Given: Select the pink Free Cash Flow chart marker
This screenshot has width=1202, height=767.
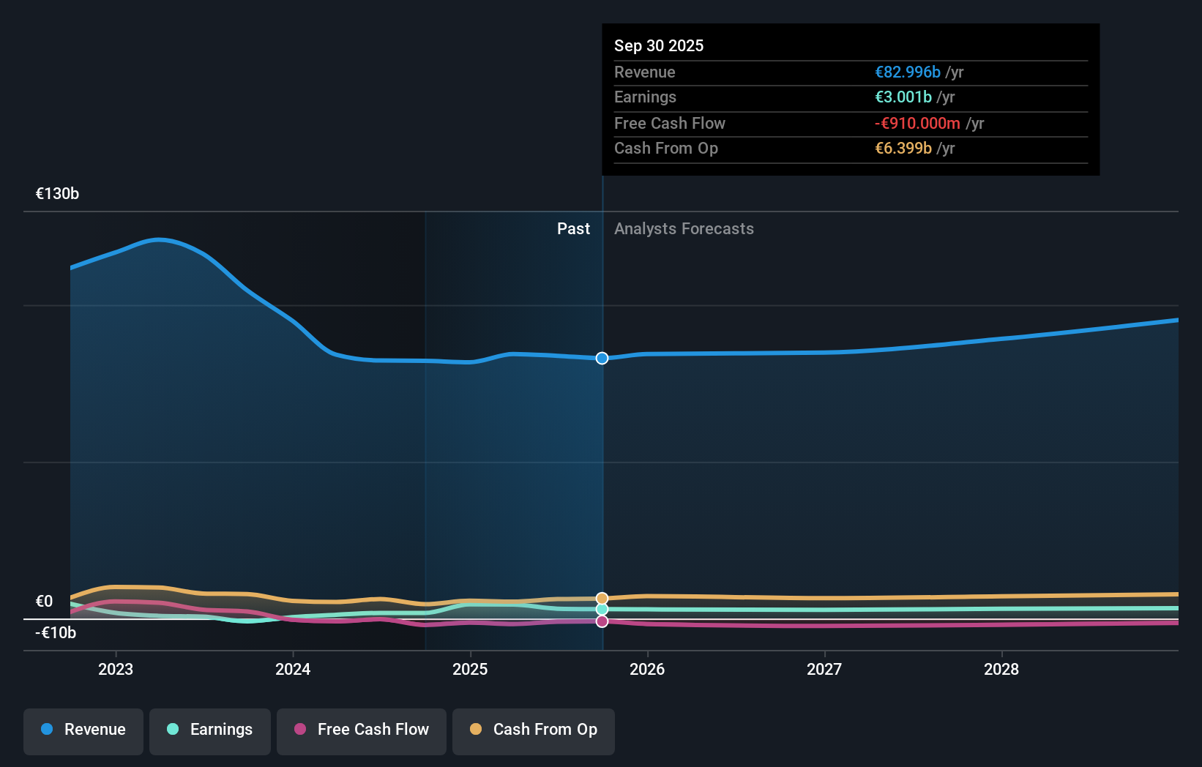Looking at the screenshot, I should (x=602, y=621).
